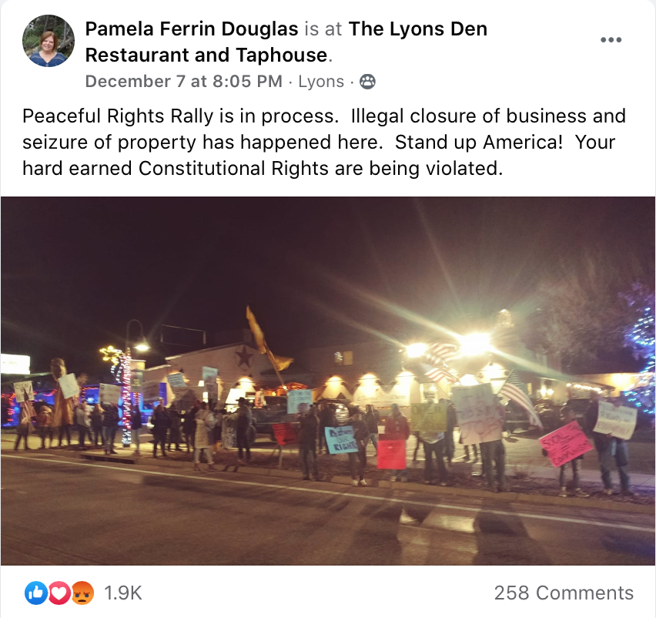Click the post text about Peaceful Rights Rally

tap(324, 142)
